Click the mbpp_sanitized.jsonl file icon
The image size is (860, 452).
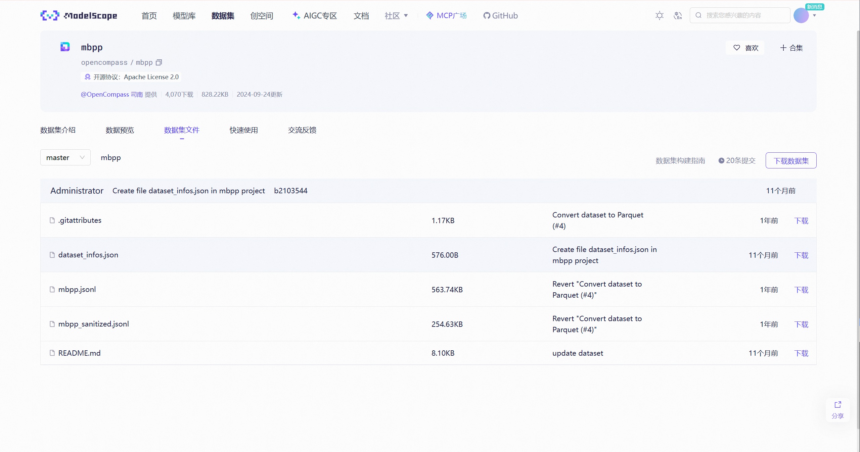point(52,324)
